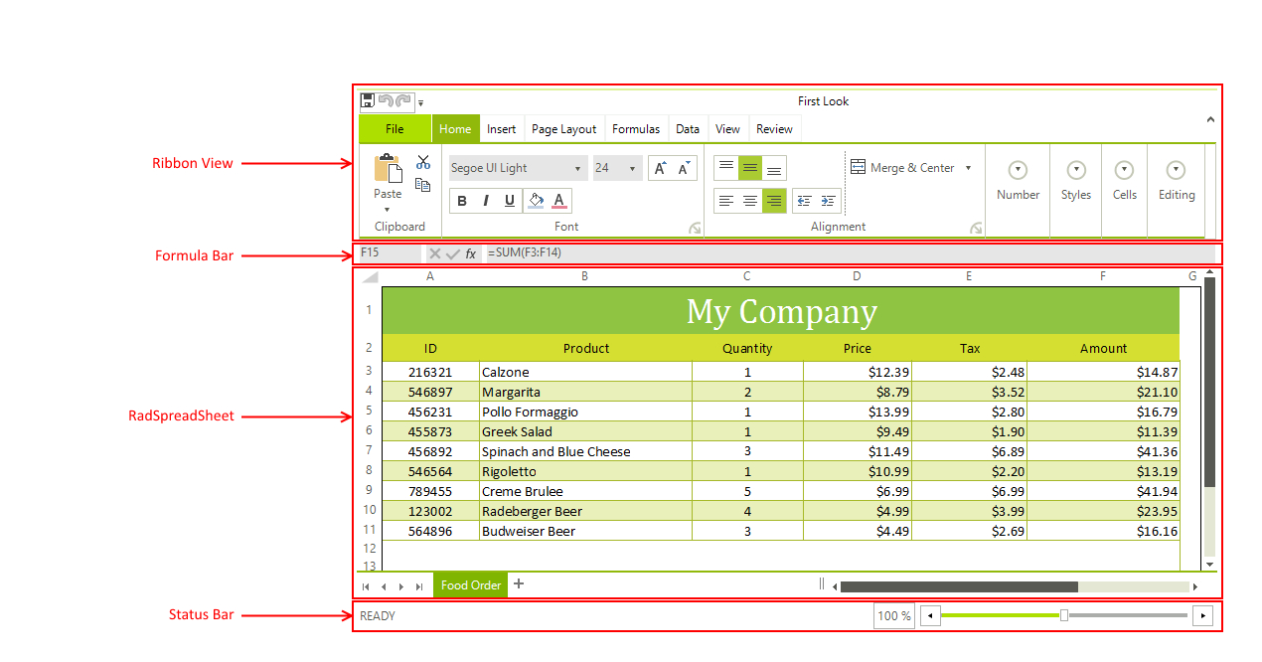The image size is (1262, 662).
Task: Click the Cut scissors icon
Action: coord(423,162)
